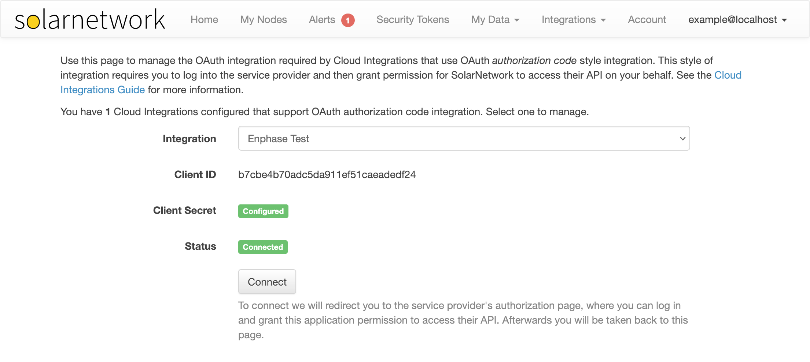Open the Integration select showing Enphase Test
This screenshot has height=362, width=810.
click(464, 138)
